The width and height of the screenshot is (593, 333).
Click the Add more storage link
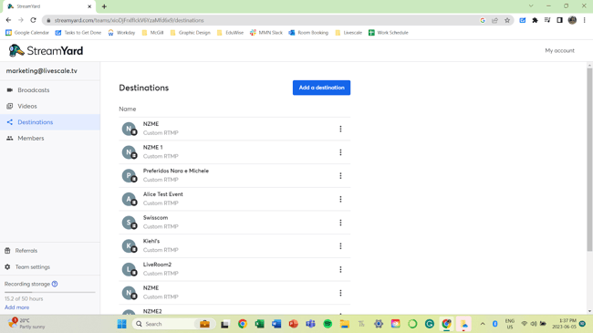(16, 307)
